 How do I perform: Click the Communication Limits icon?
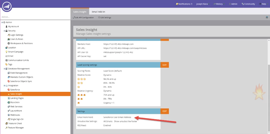(x=6, y=60)
